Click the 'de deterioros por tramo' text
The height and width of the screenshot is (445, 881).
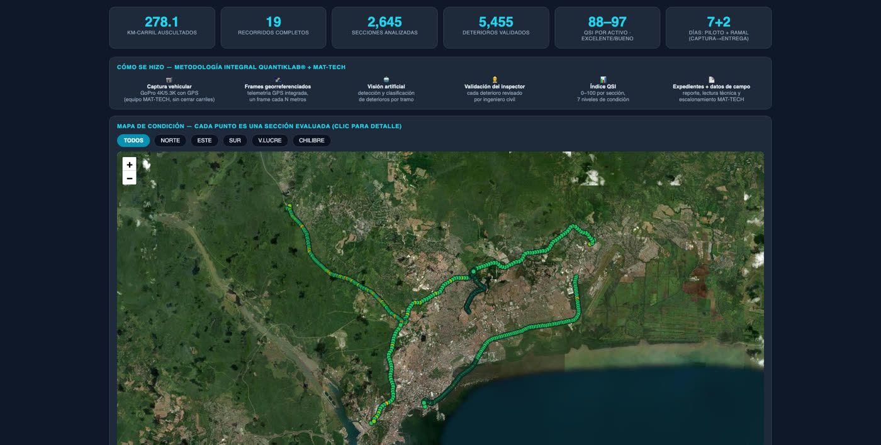click(386, 99)
